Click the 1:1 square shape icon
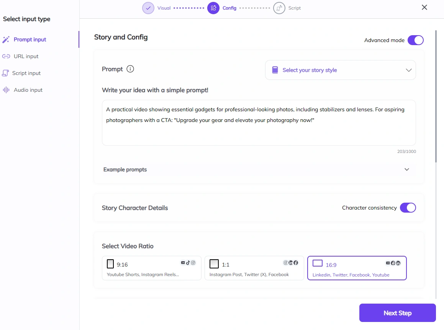444x330 pixels. (x=214, y=264)
